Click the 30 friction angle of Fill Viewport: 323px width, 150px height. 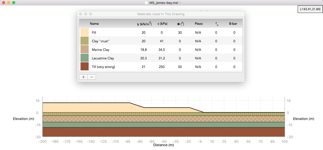coord(180,32)
